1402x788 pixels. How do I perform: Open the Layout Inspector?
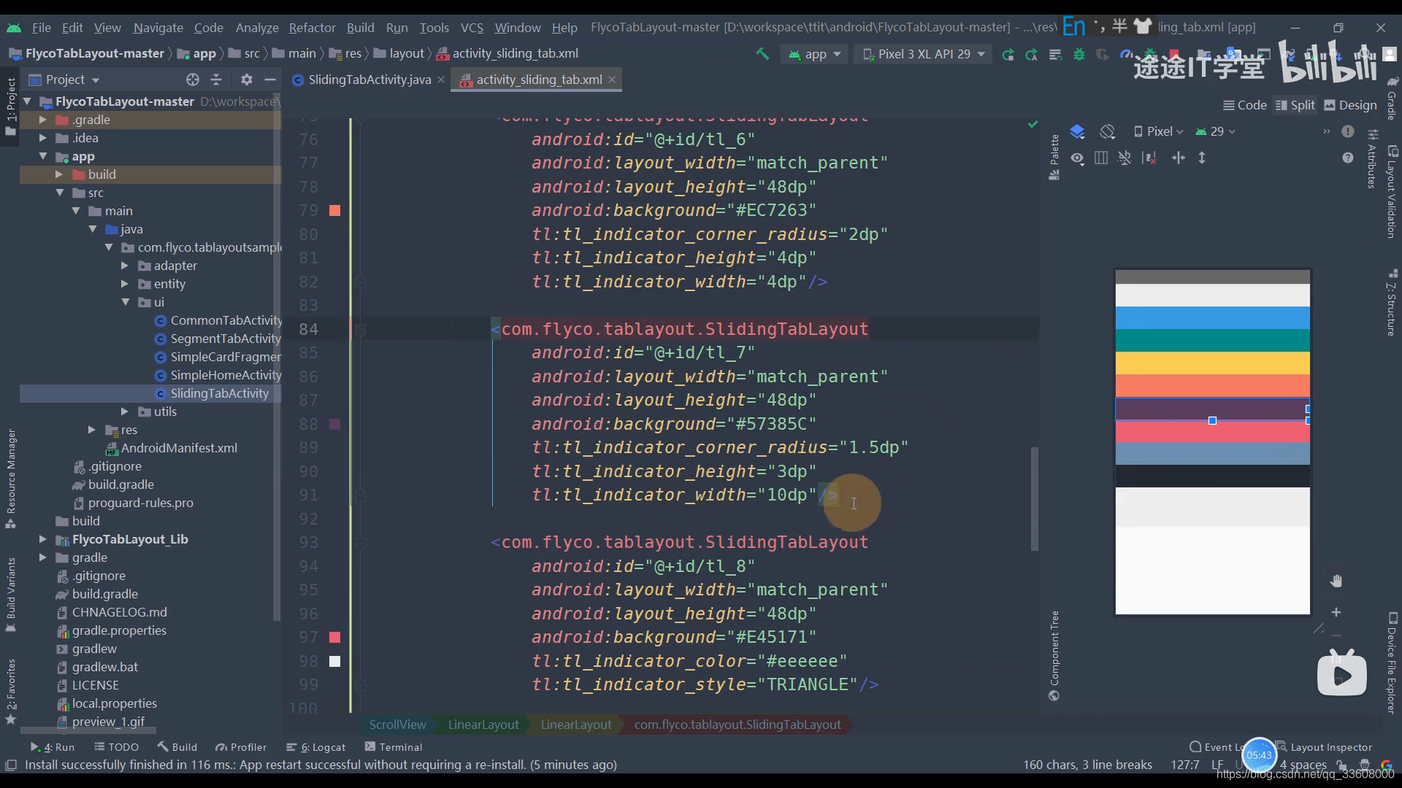pyautogui.click(x=1324, y=747)
